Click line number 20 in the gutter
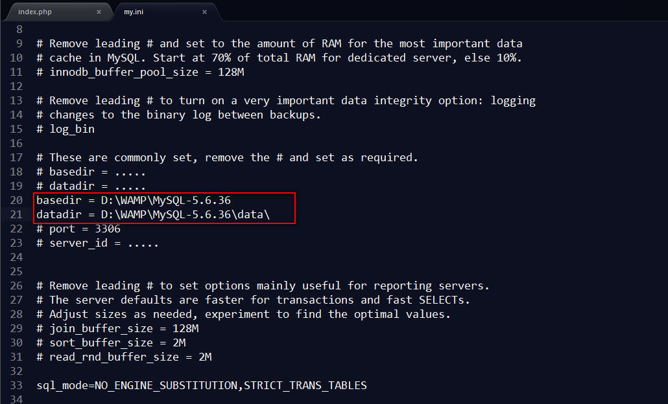The height and width of the screenshot is (404, 668). 16,200
